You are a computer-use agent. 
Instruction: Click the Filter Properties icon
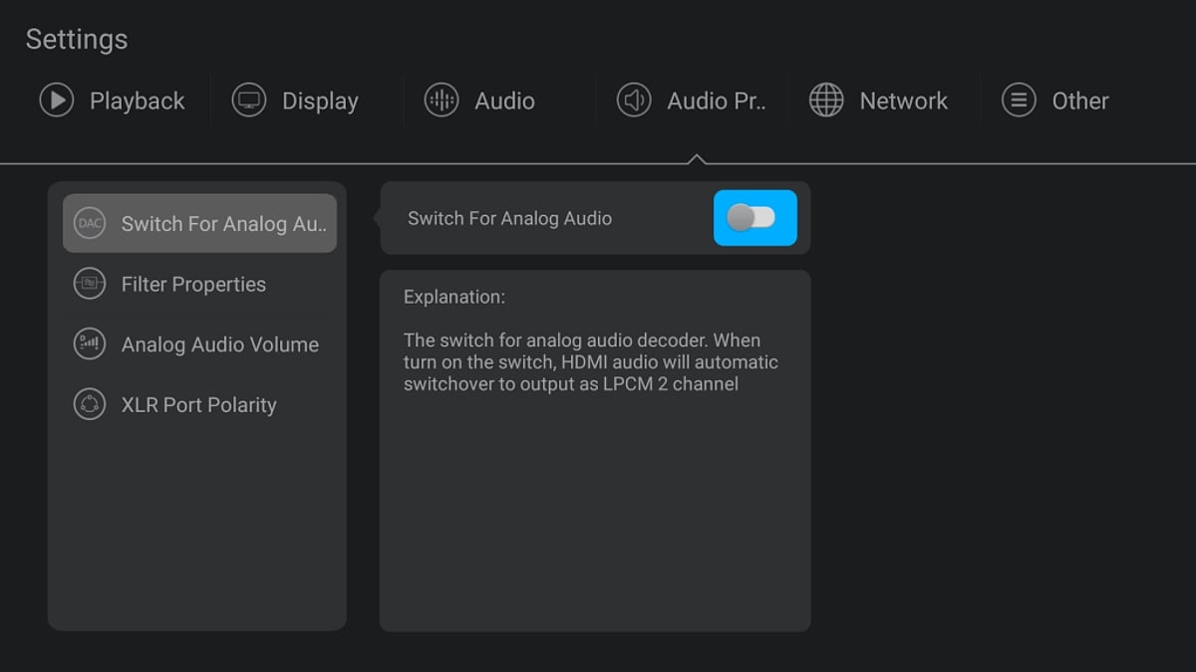[x=90, y=285]
